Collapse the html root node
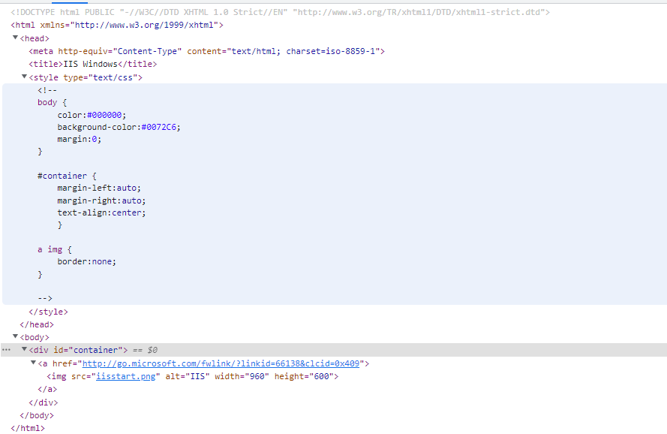The image size is (667, 434). point(6,25)
